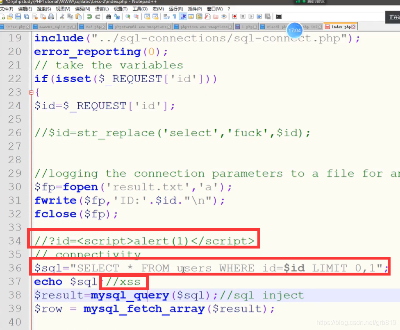Image resolution: width=400 pixels, height=330 pixels.
Task: Click the Close All documents icon
Action: pos(43,17)
